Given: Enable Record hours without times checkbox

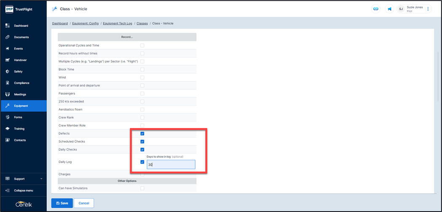Looking at the screenshot, I should (x=142, y=53).
